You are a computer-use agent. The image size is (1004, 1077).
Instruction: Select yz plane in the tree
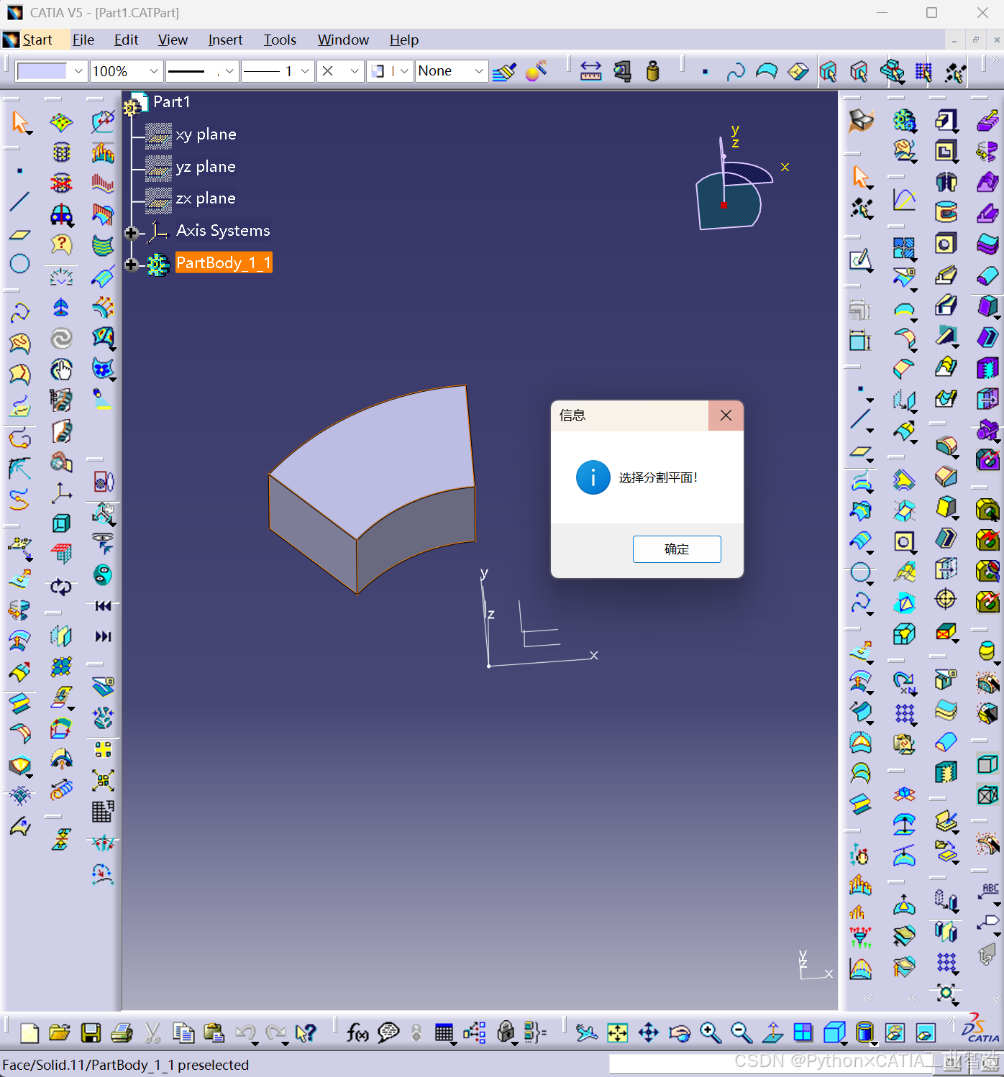(206, 167)
